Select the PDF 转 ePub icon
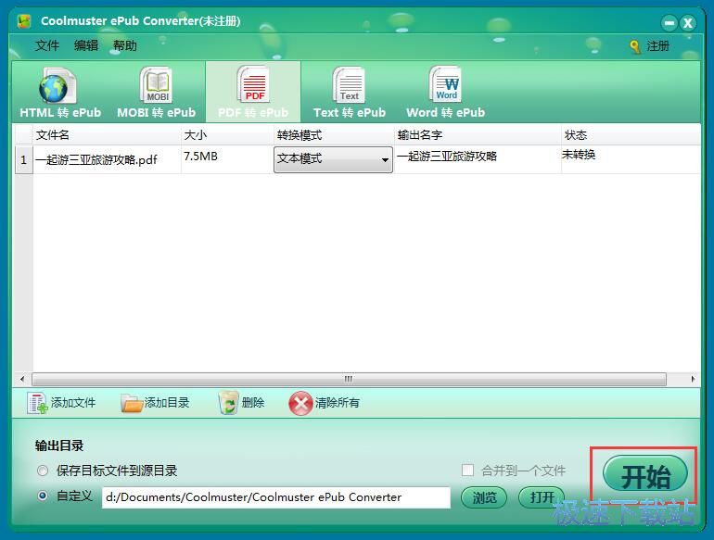Image resolution: width=714 pixels, height=540 pixels. [x=253, y=84]
